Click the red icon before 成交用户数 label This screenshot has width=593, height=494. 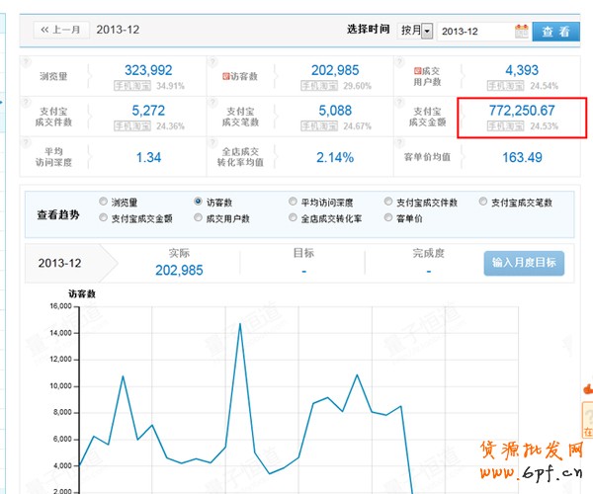(x=417, y=71)
